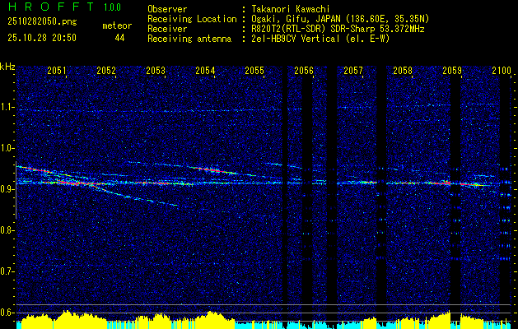The image size is (518, 329).
Task: Click the 2054 time marker
Action: (x=205, y=70)
